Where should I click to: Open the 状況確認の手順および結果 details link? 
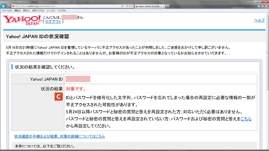click(x=60, y=136)
